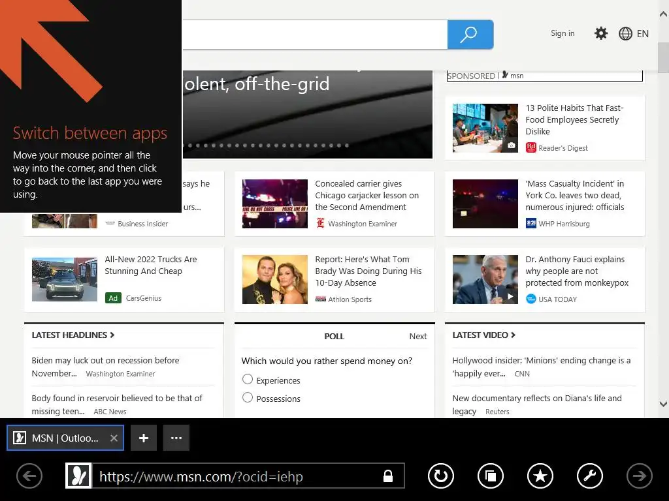Open Concealed carrier Chicago carjacker article

[x=367, y=195]
